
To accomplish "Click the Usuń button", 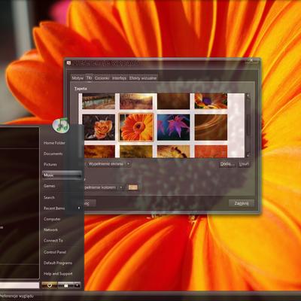I will pyautogui.click(x=244, y=164).
